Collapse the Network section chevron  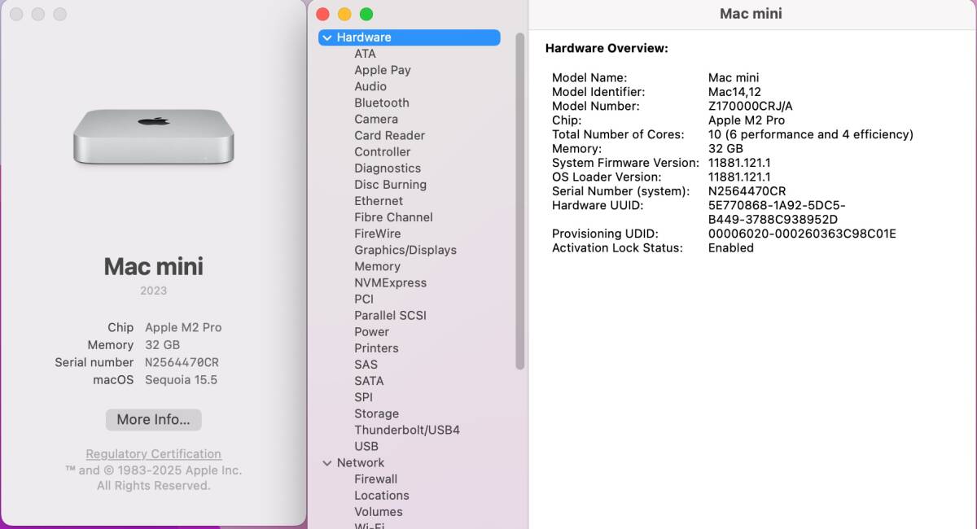pos(327,462)
